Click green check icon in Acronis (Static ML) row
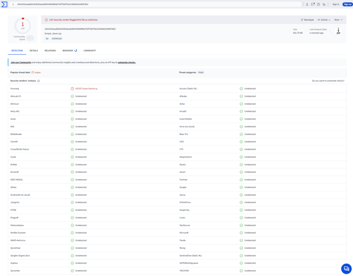 tap(241, 89)
